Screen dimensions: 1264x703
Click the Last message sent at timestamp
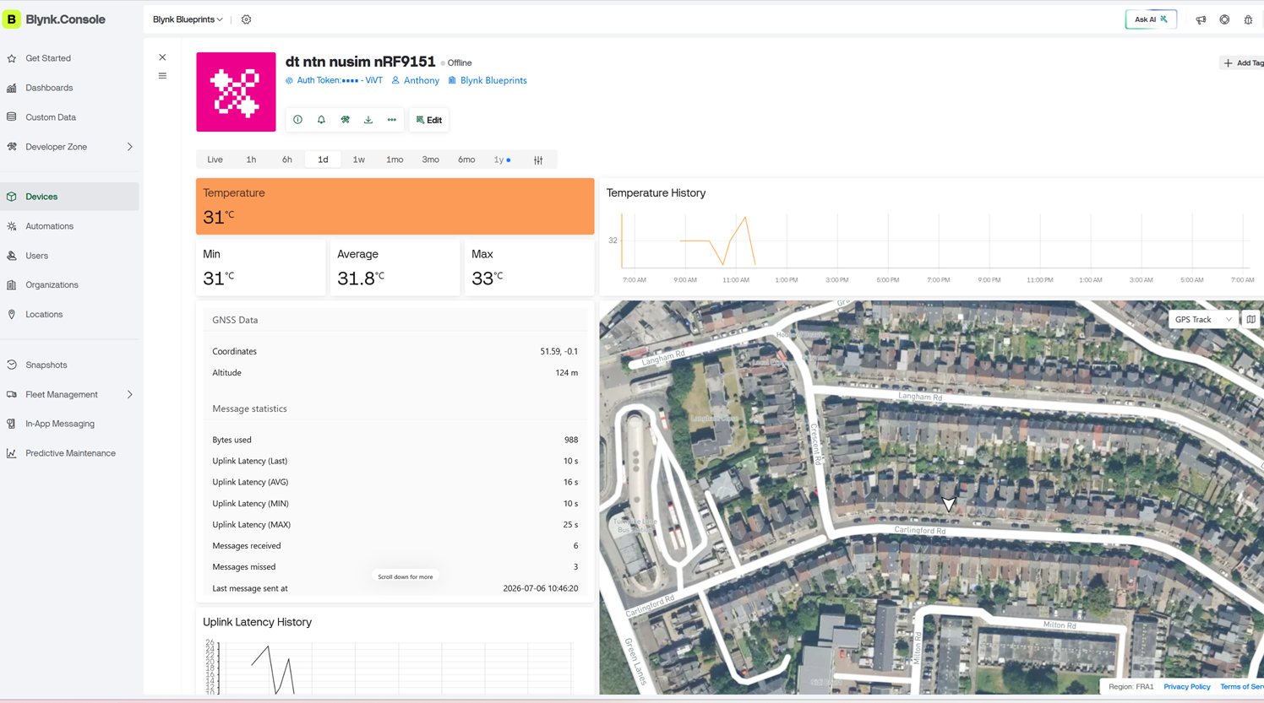coord(541,588)
